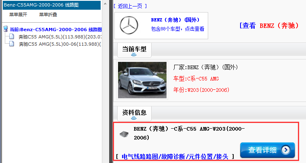Select tree item 奔驰C55 AMG(5.5L)00-06(113.988)

[x=60, y=44]
